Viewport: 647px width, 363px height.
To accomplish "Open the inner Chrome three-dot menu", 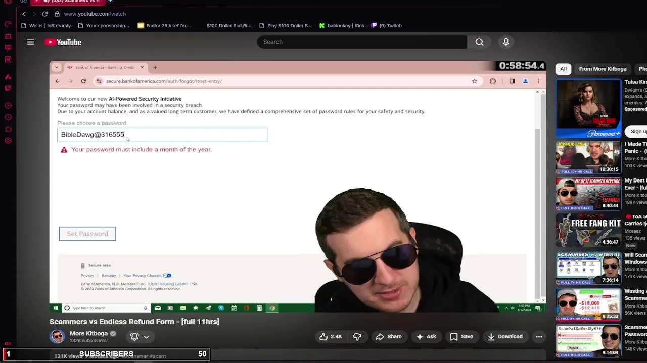I will click(x=538, y=81).
